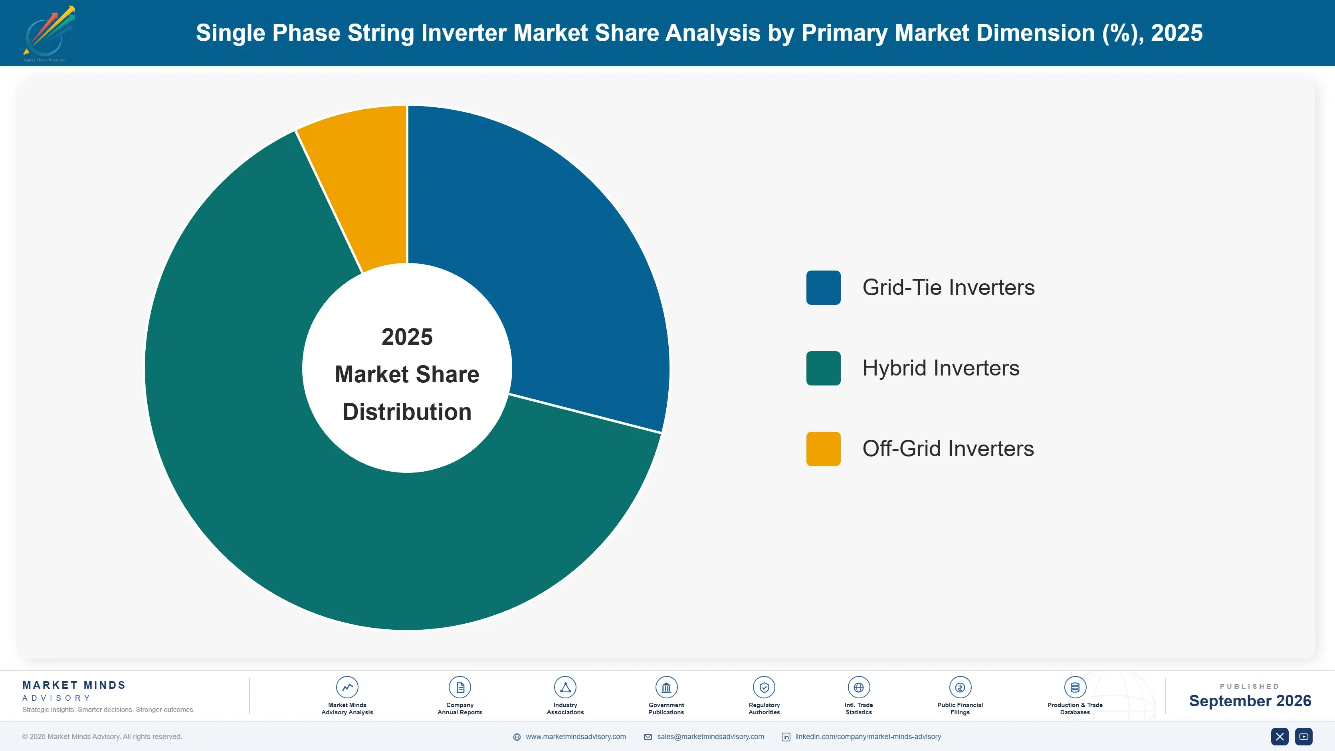1335x751 pixels.
Task: Click the website globe icon in footer
Action: click(x=517, y=737)
